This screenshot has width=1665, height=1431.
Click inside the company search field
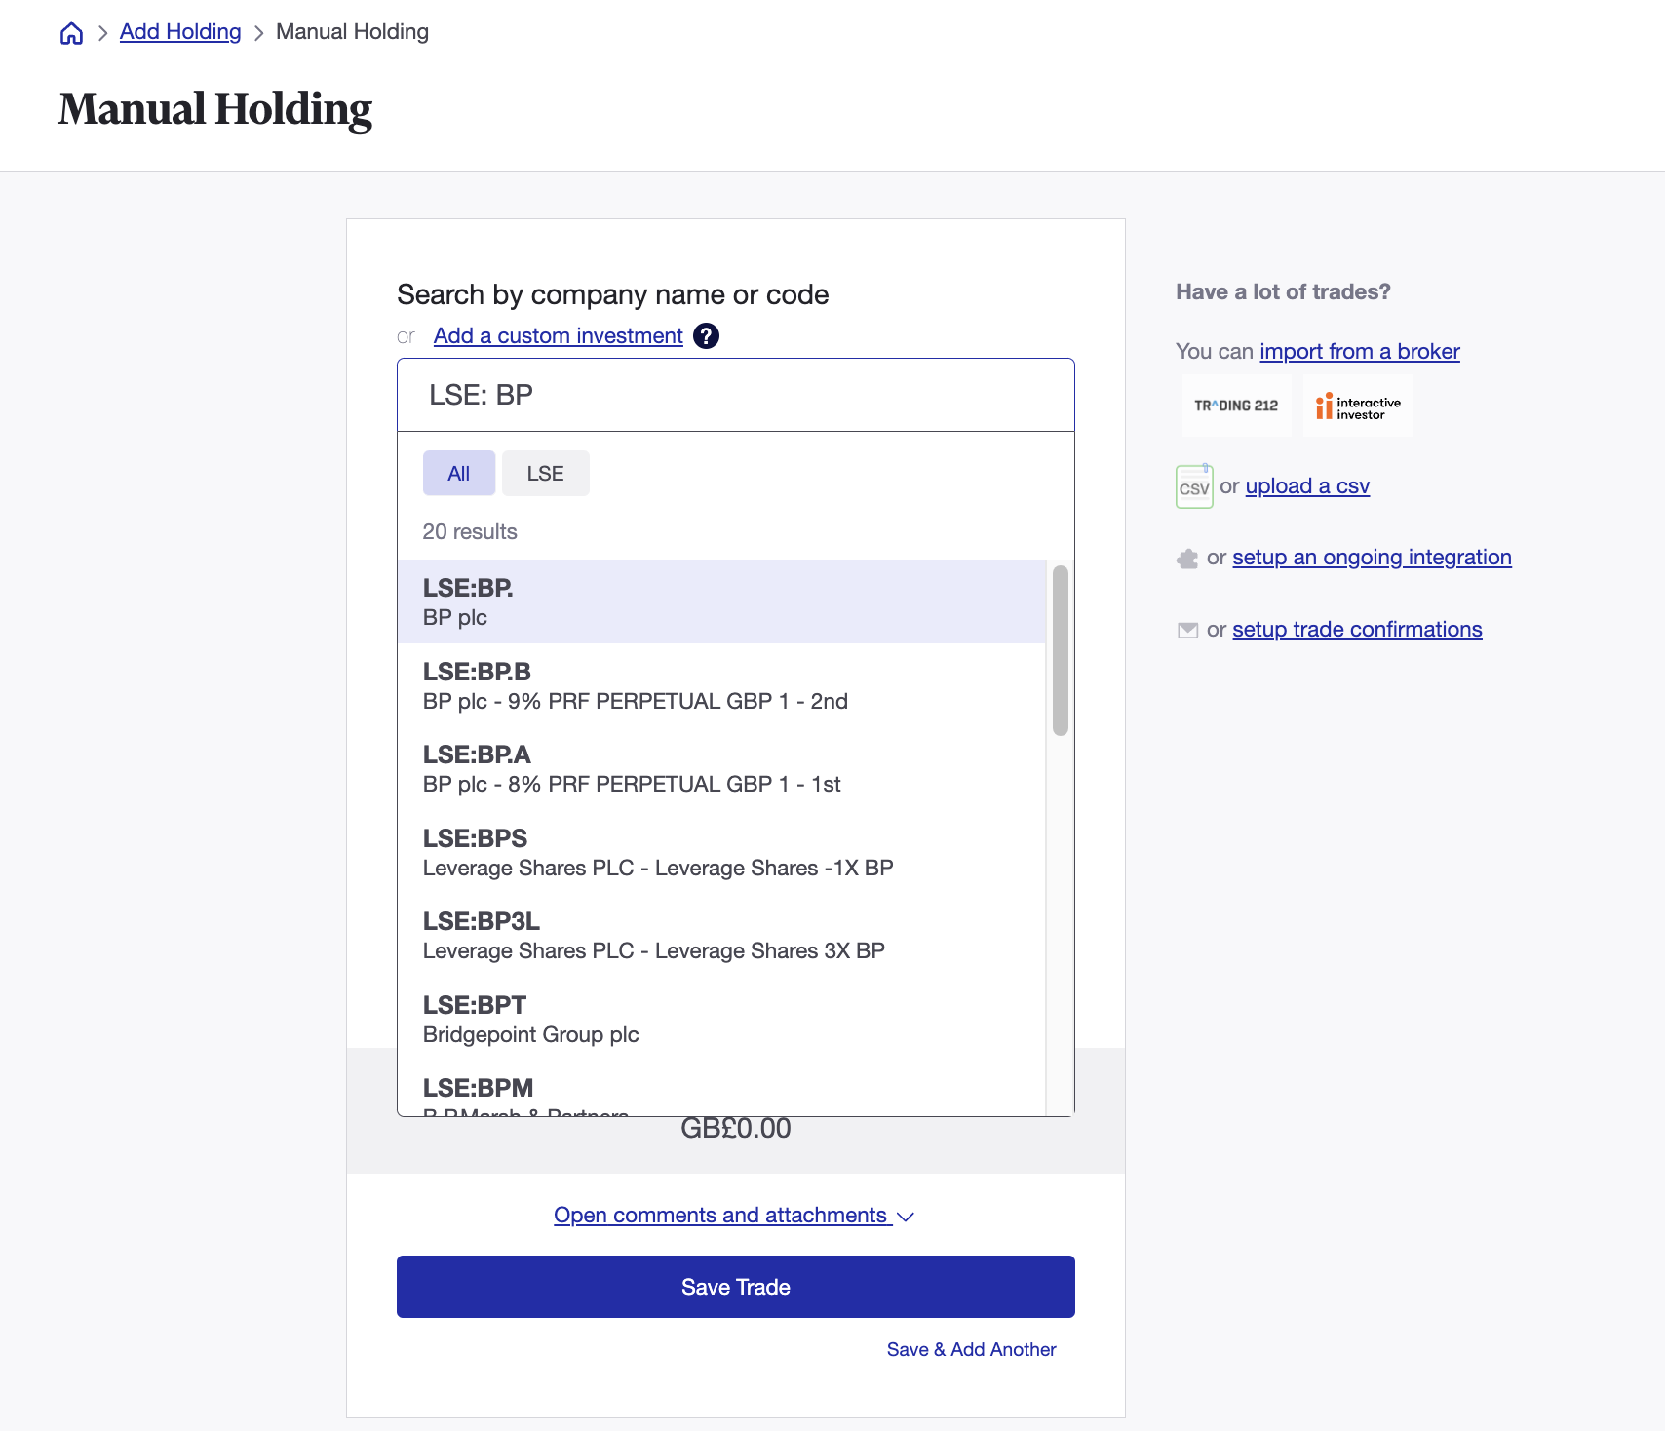735,395
